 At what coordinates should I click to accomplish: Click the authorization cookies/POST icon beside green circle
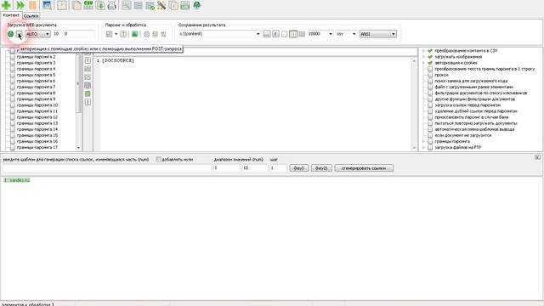click(x=19, y=34)
